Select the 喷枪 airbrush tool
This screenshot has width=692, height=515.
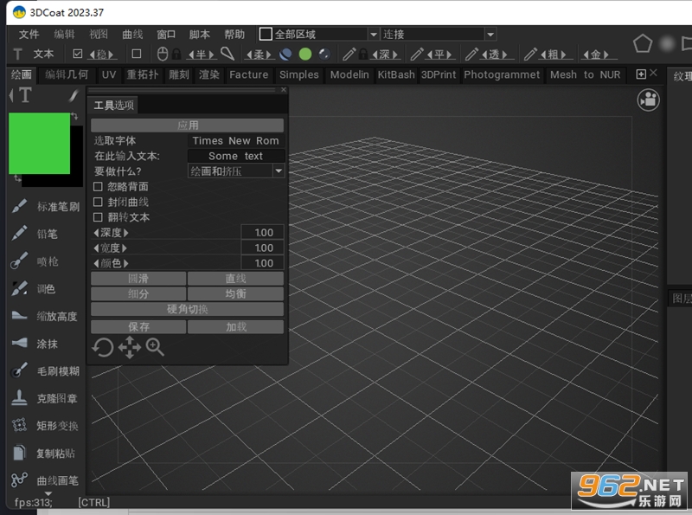click(35, 261)
